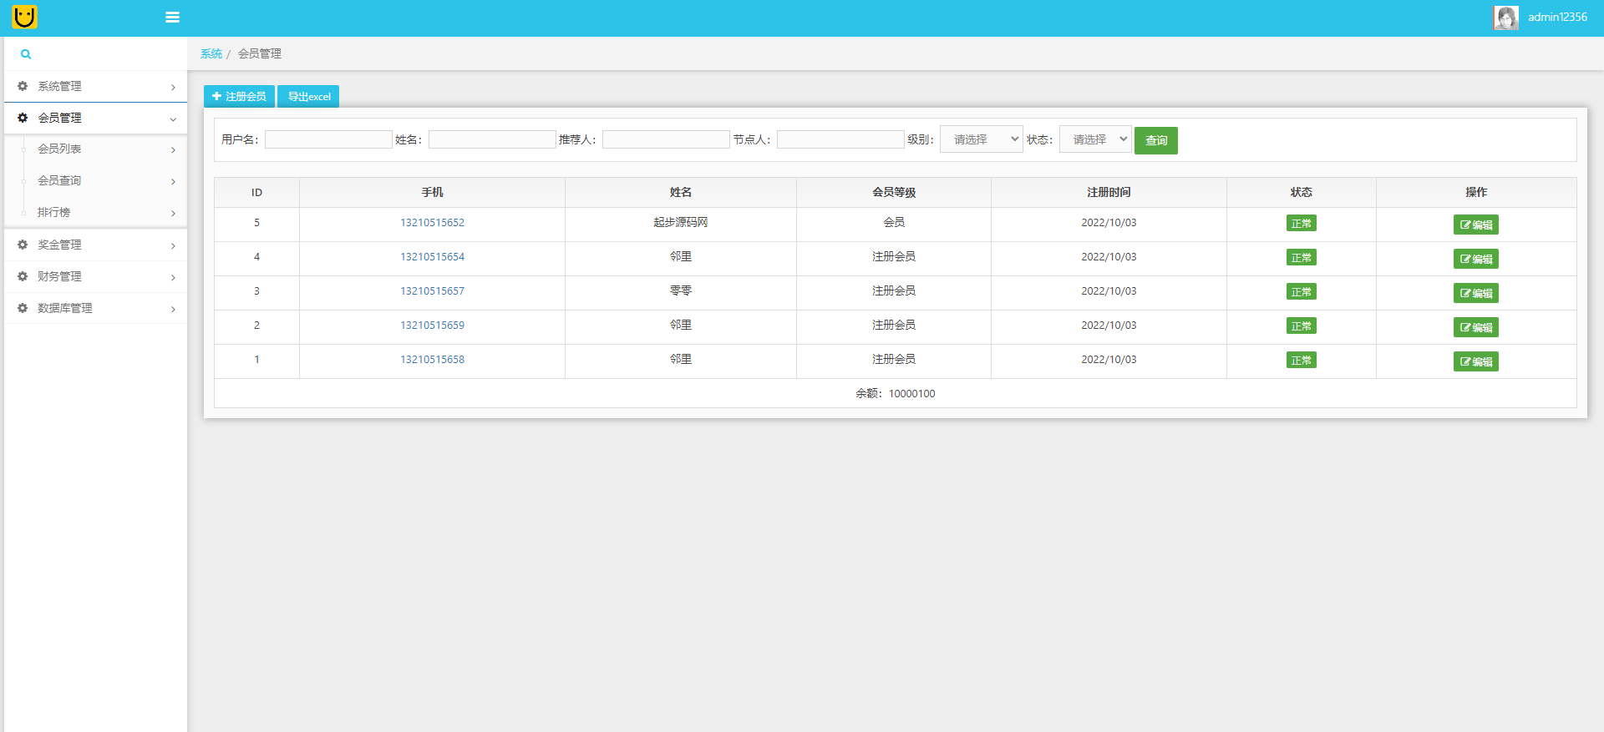Click 正常 status badge for ID 4
This screenshot has width=1604, height=732.
(1301, 257)
